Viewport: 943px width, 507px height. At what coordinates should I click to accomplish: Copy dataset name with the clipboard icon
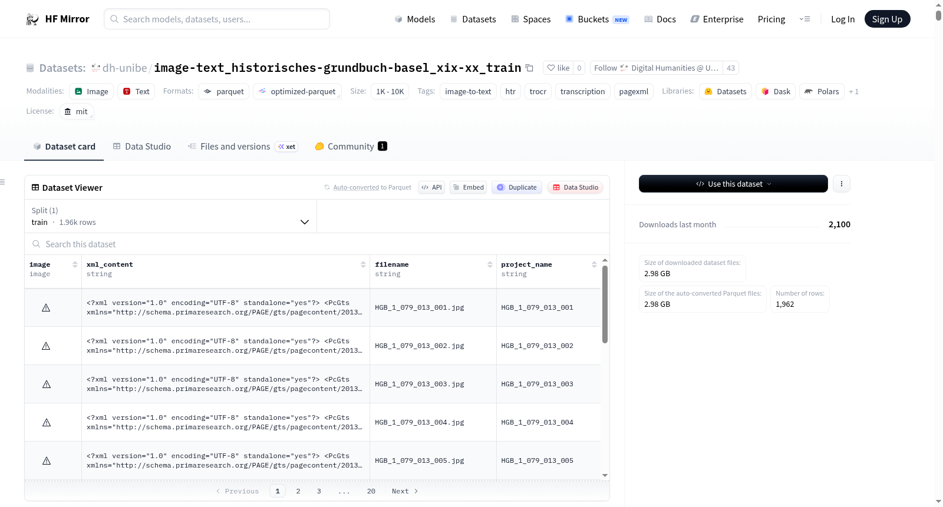(529, 68)
